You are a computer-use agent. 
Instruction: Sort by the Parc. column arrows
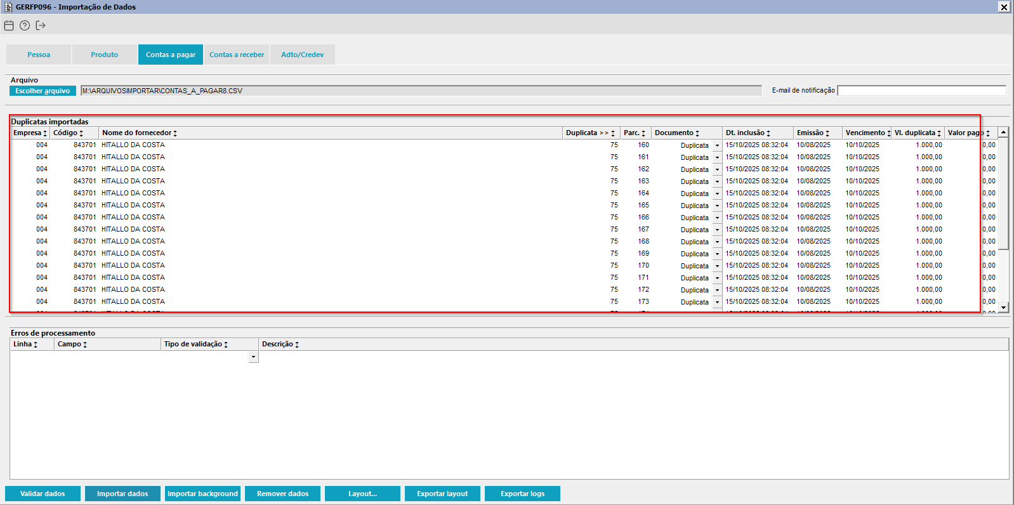[643, 133]
